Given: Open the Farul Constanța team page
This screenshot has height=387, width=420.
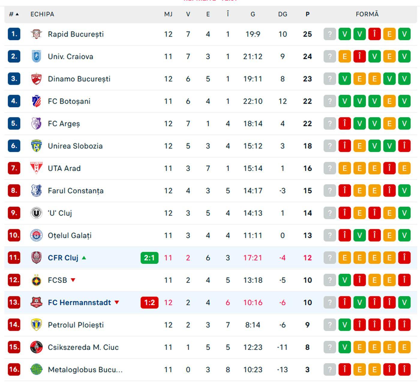Looking at the screenshot, I should [x=76, y=191].
